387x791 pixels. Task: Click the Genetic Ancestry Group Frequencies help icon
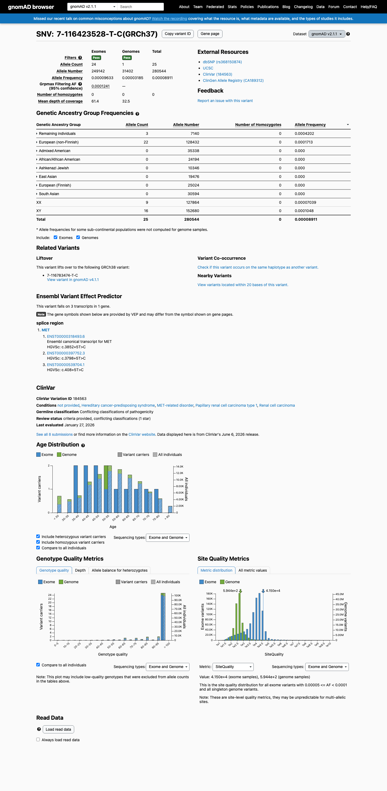137,114
